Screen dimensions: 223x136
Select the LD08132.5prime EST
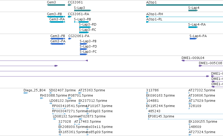point(66,116)
